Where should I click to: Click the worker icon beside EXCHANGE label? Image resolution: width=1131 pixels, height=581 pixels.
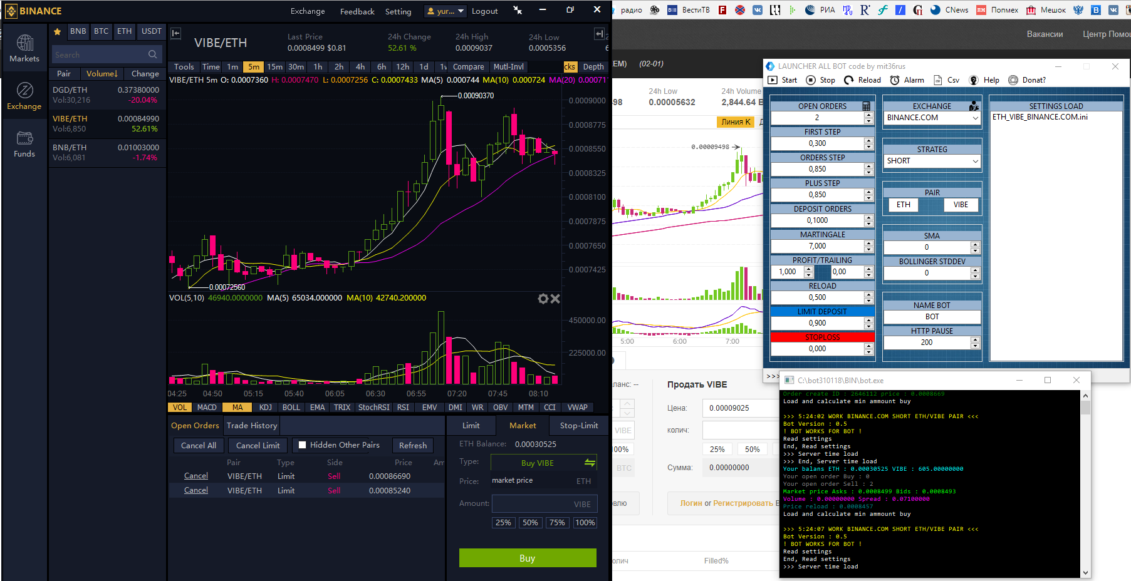(x=974, y=106)
